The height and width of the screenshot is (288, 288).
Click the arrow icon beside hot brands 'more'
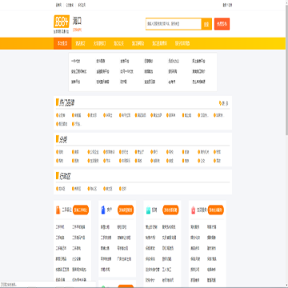point(220,103)
